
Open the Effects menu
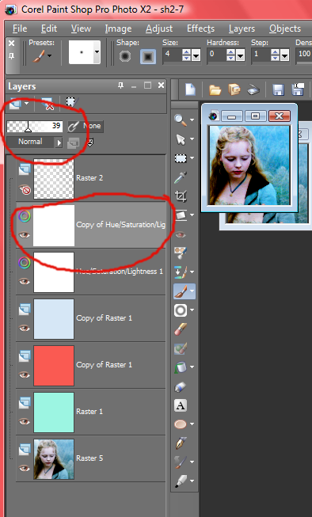click(x=200, y=29)
